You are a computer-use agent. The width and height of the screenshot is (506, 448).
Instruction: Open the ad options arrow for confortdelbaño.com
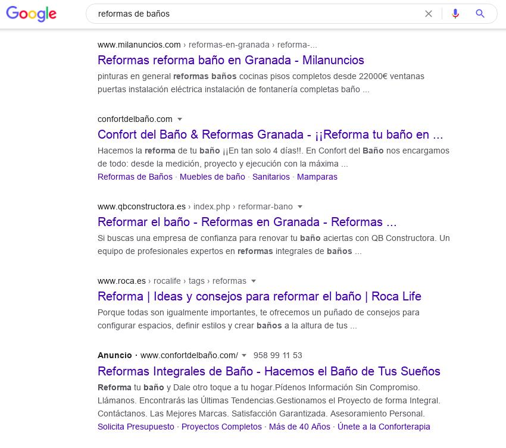[x=244, y=356]
